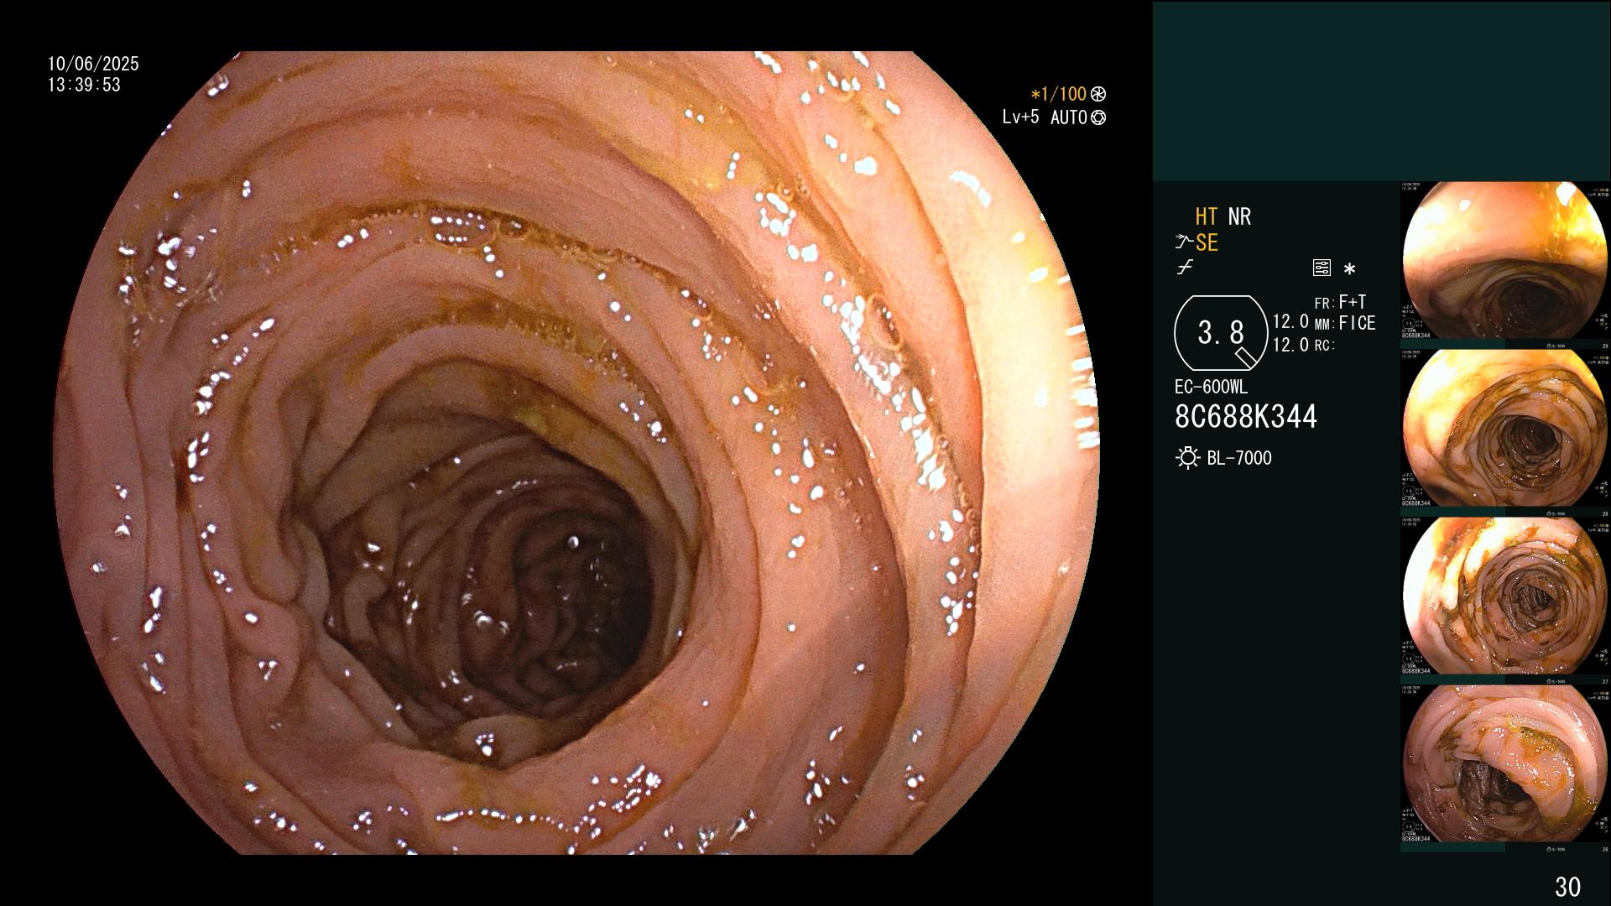Click the Lv+5 brightness level value
The width and height of the screenshot is (1611, 906).
point(1020,117)
